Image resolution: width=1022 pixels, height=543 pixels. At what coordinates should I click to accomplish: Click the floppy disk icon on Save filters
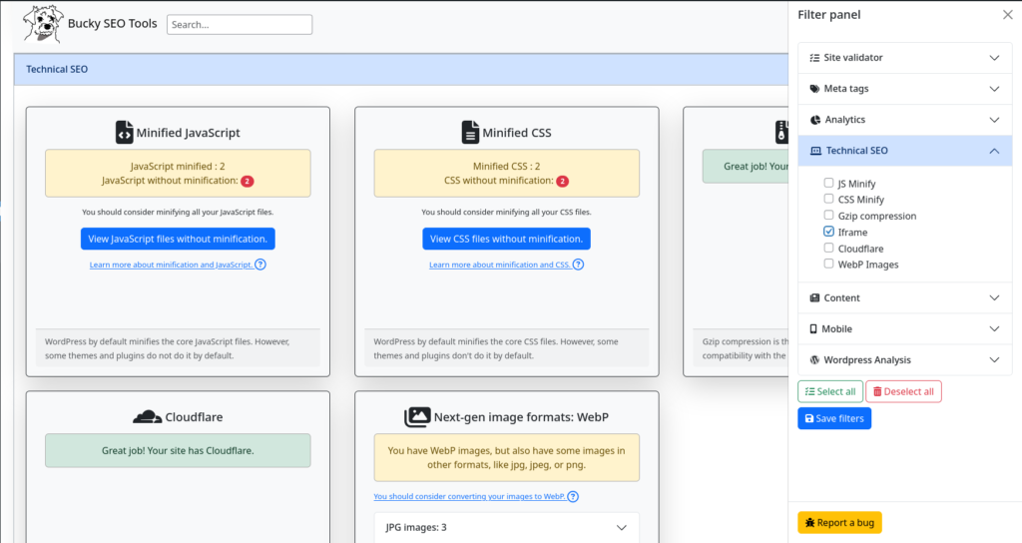(809, 418)
